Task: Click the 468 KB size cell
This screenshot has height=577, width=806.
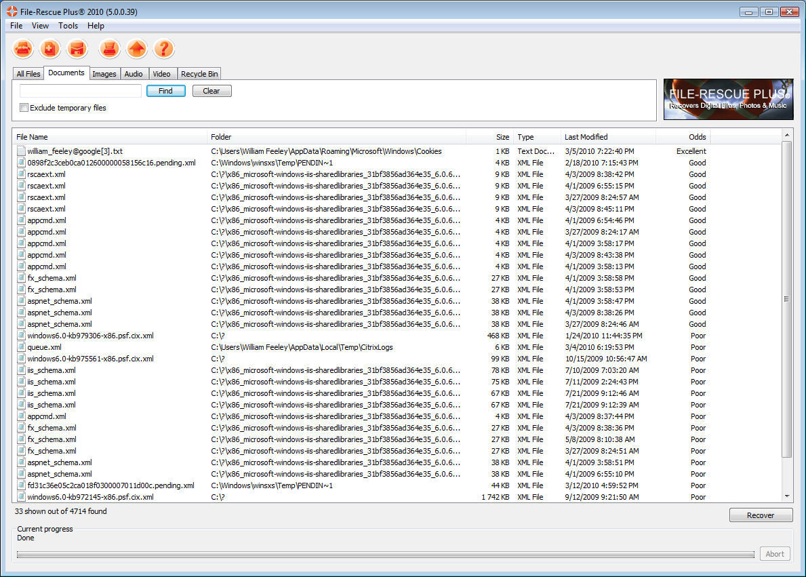Action: click(x=498, y=336)
